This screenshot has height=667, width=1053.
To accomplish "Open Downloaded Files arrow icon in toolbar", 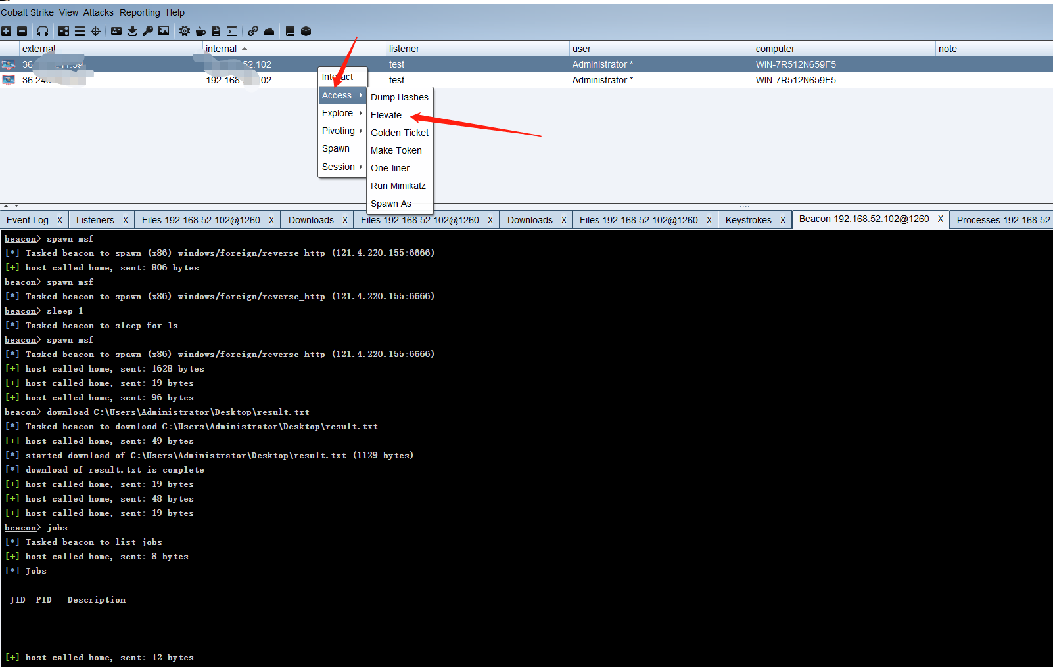I will pos(132,31).
